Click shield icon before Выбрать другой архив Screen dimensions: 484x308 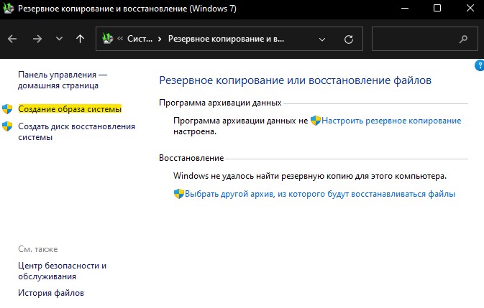pos(179,194)
